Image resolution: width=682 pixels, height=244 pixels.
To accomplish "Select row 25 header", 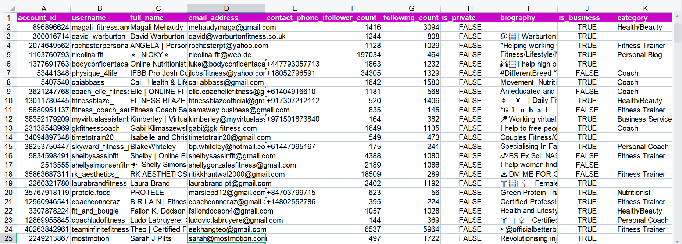I will pyautogui.click(x=8, y=238).
